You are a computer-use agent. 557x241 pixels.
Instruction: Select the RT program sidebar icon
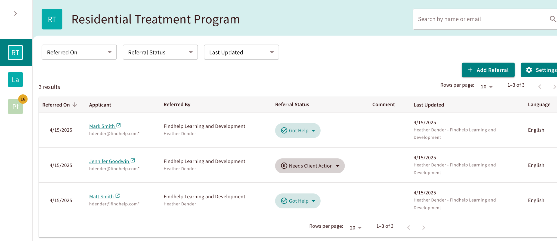point(16,52)
